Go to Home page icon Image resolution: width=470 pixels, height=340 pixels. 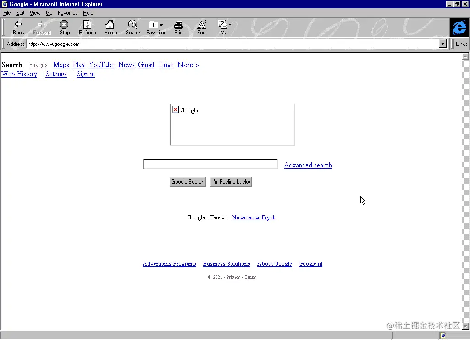(x=111, y=28)
